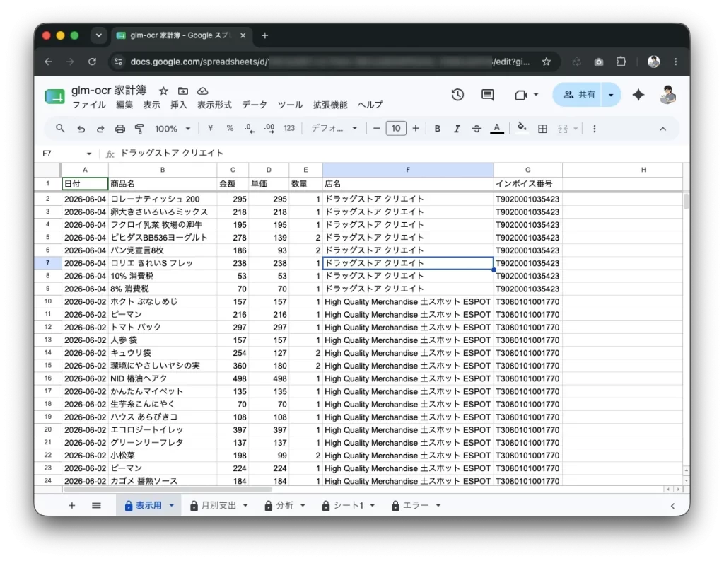The image size is (724, 561).
Task: Open the Gemini sparkle assistant
Action: point(638,95)
